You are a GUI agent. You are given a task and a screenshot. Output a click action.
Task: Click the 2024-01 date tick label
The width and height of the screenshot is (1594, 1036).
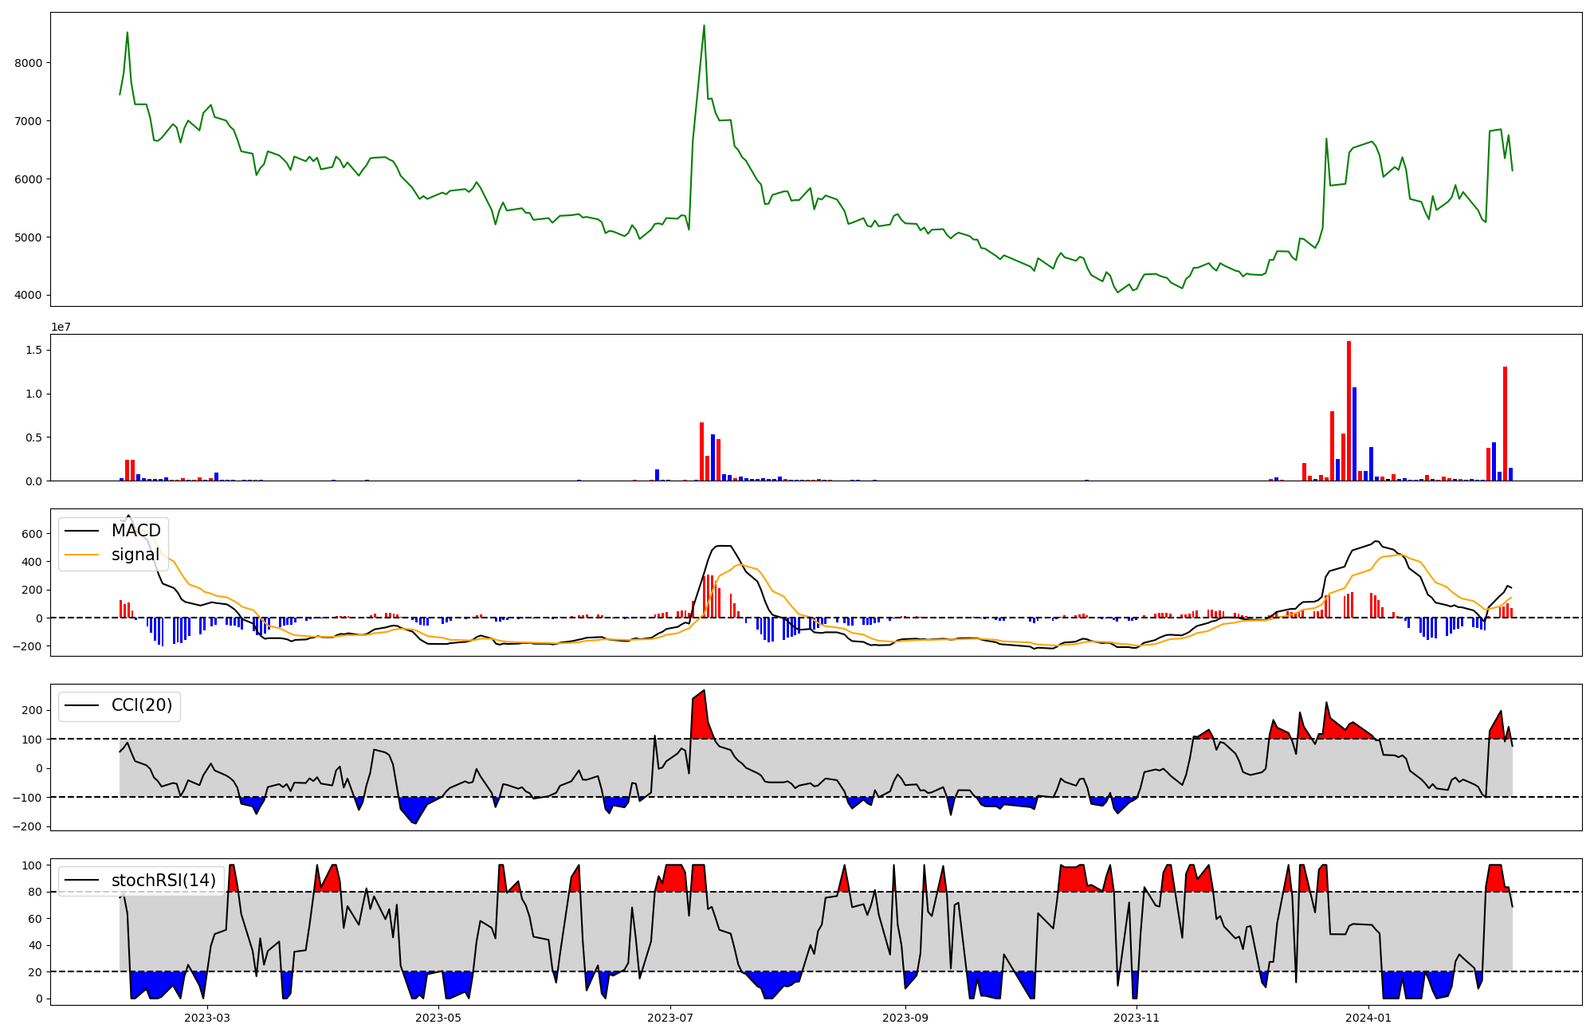coord(1368,1018)
